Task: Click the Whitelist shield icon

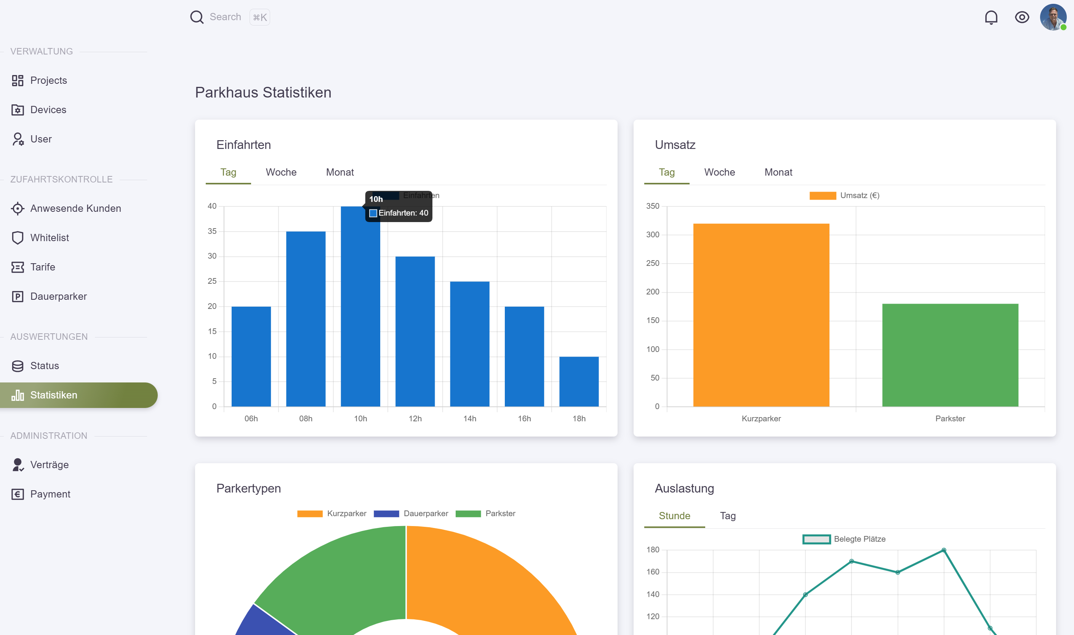Action: point(18,238)
